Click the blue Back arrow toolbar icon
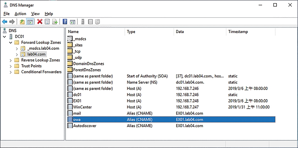 (4, 22)
